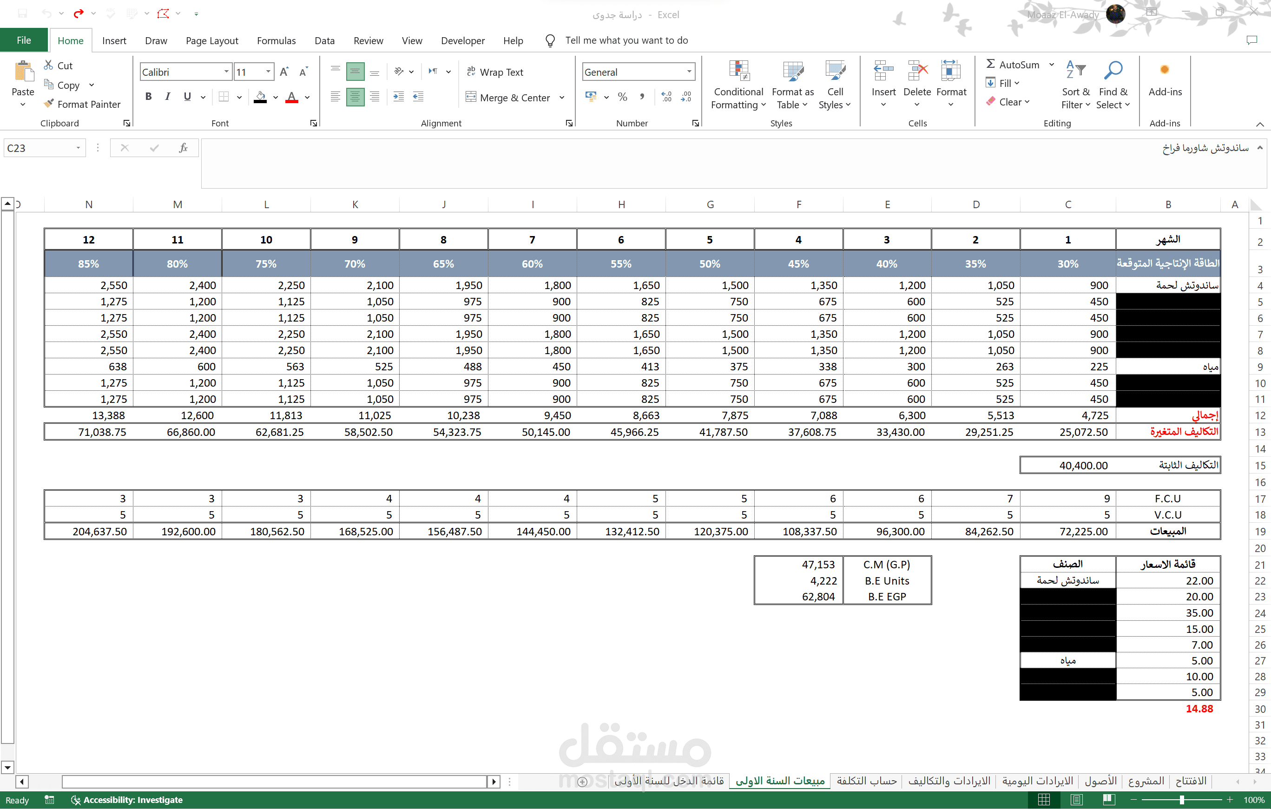Toggle italic formatting
This screenshot has width=1271, height=809.
[x=167, y=97]
